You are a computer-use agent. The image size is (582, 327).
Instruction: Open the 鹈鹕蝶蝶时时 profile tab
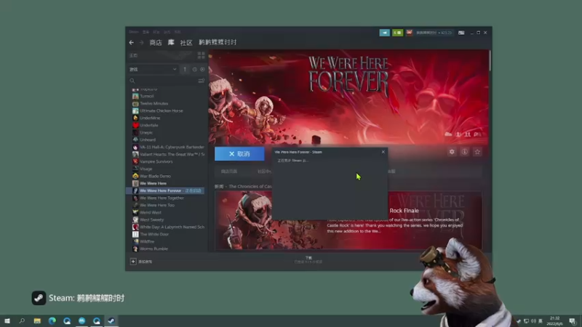tap(218, 43)
